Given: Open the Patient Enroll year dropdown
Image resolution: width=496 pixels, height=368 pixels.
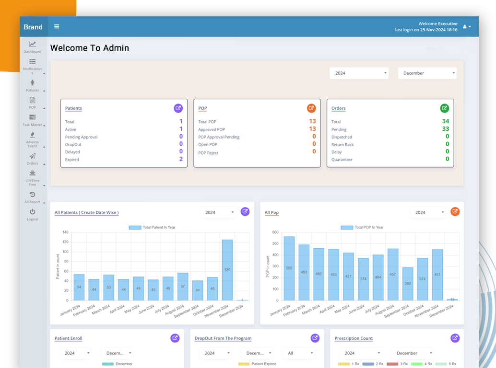Looking at the screenshot, I should click(76, 353).
